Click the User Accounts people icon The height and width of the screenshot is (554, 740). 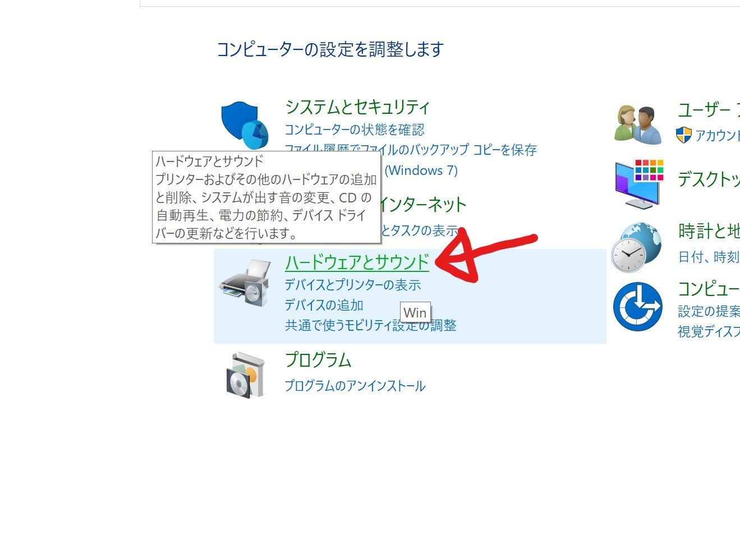(x=638, y=125)
